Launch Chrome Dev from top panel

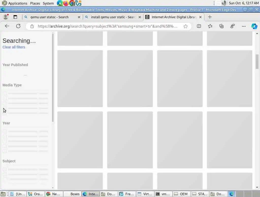[72, 3]
